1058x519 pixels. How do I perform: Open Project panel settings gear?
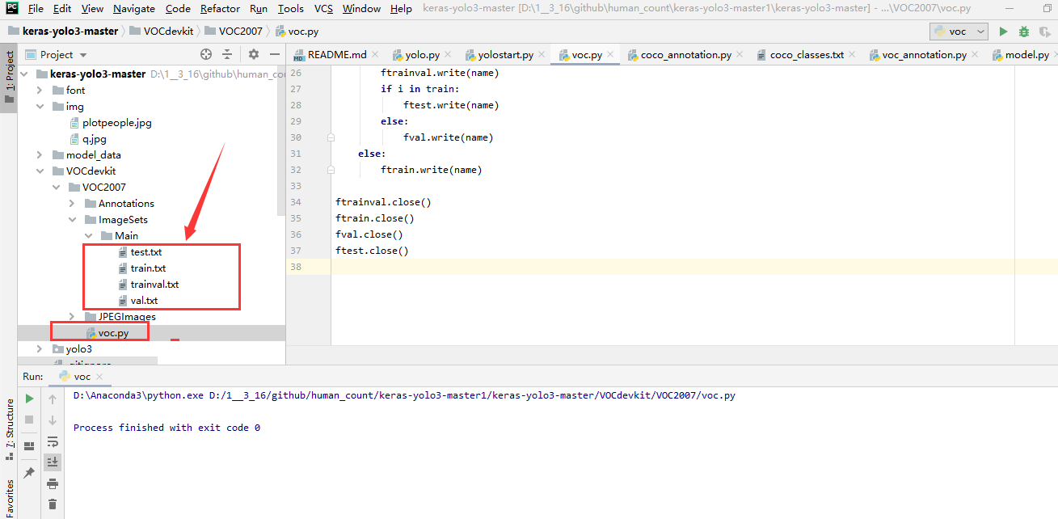click(253, 54)
